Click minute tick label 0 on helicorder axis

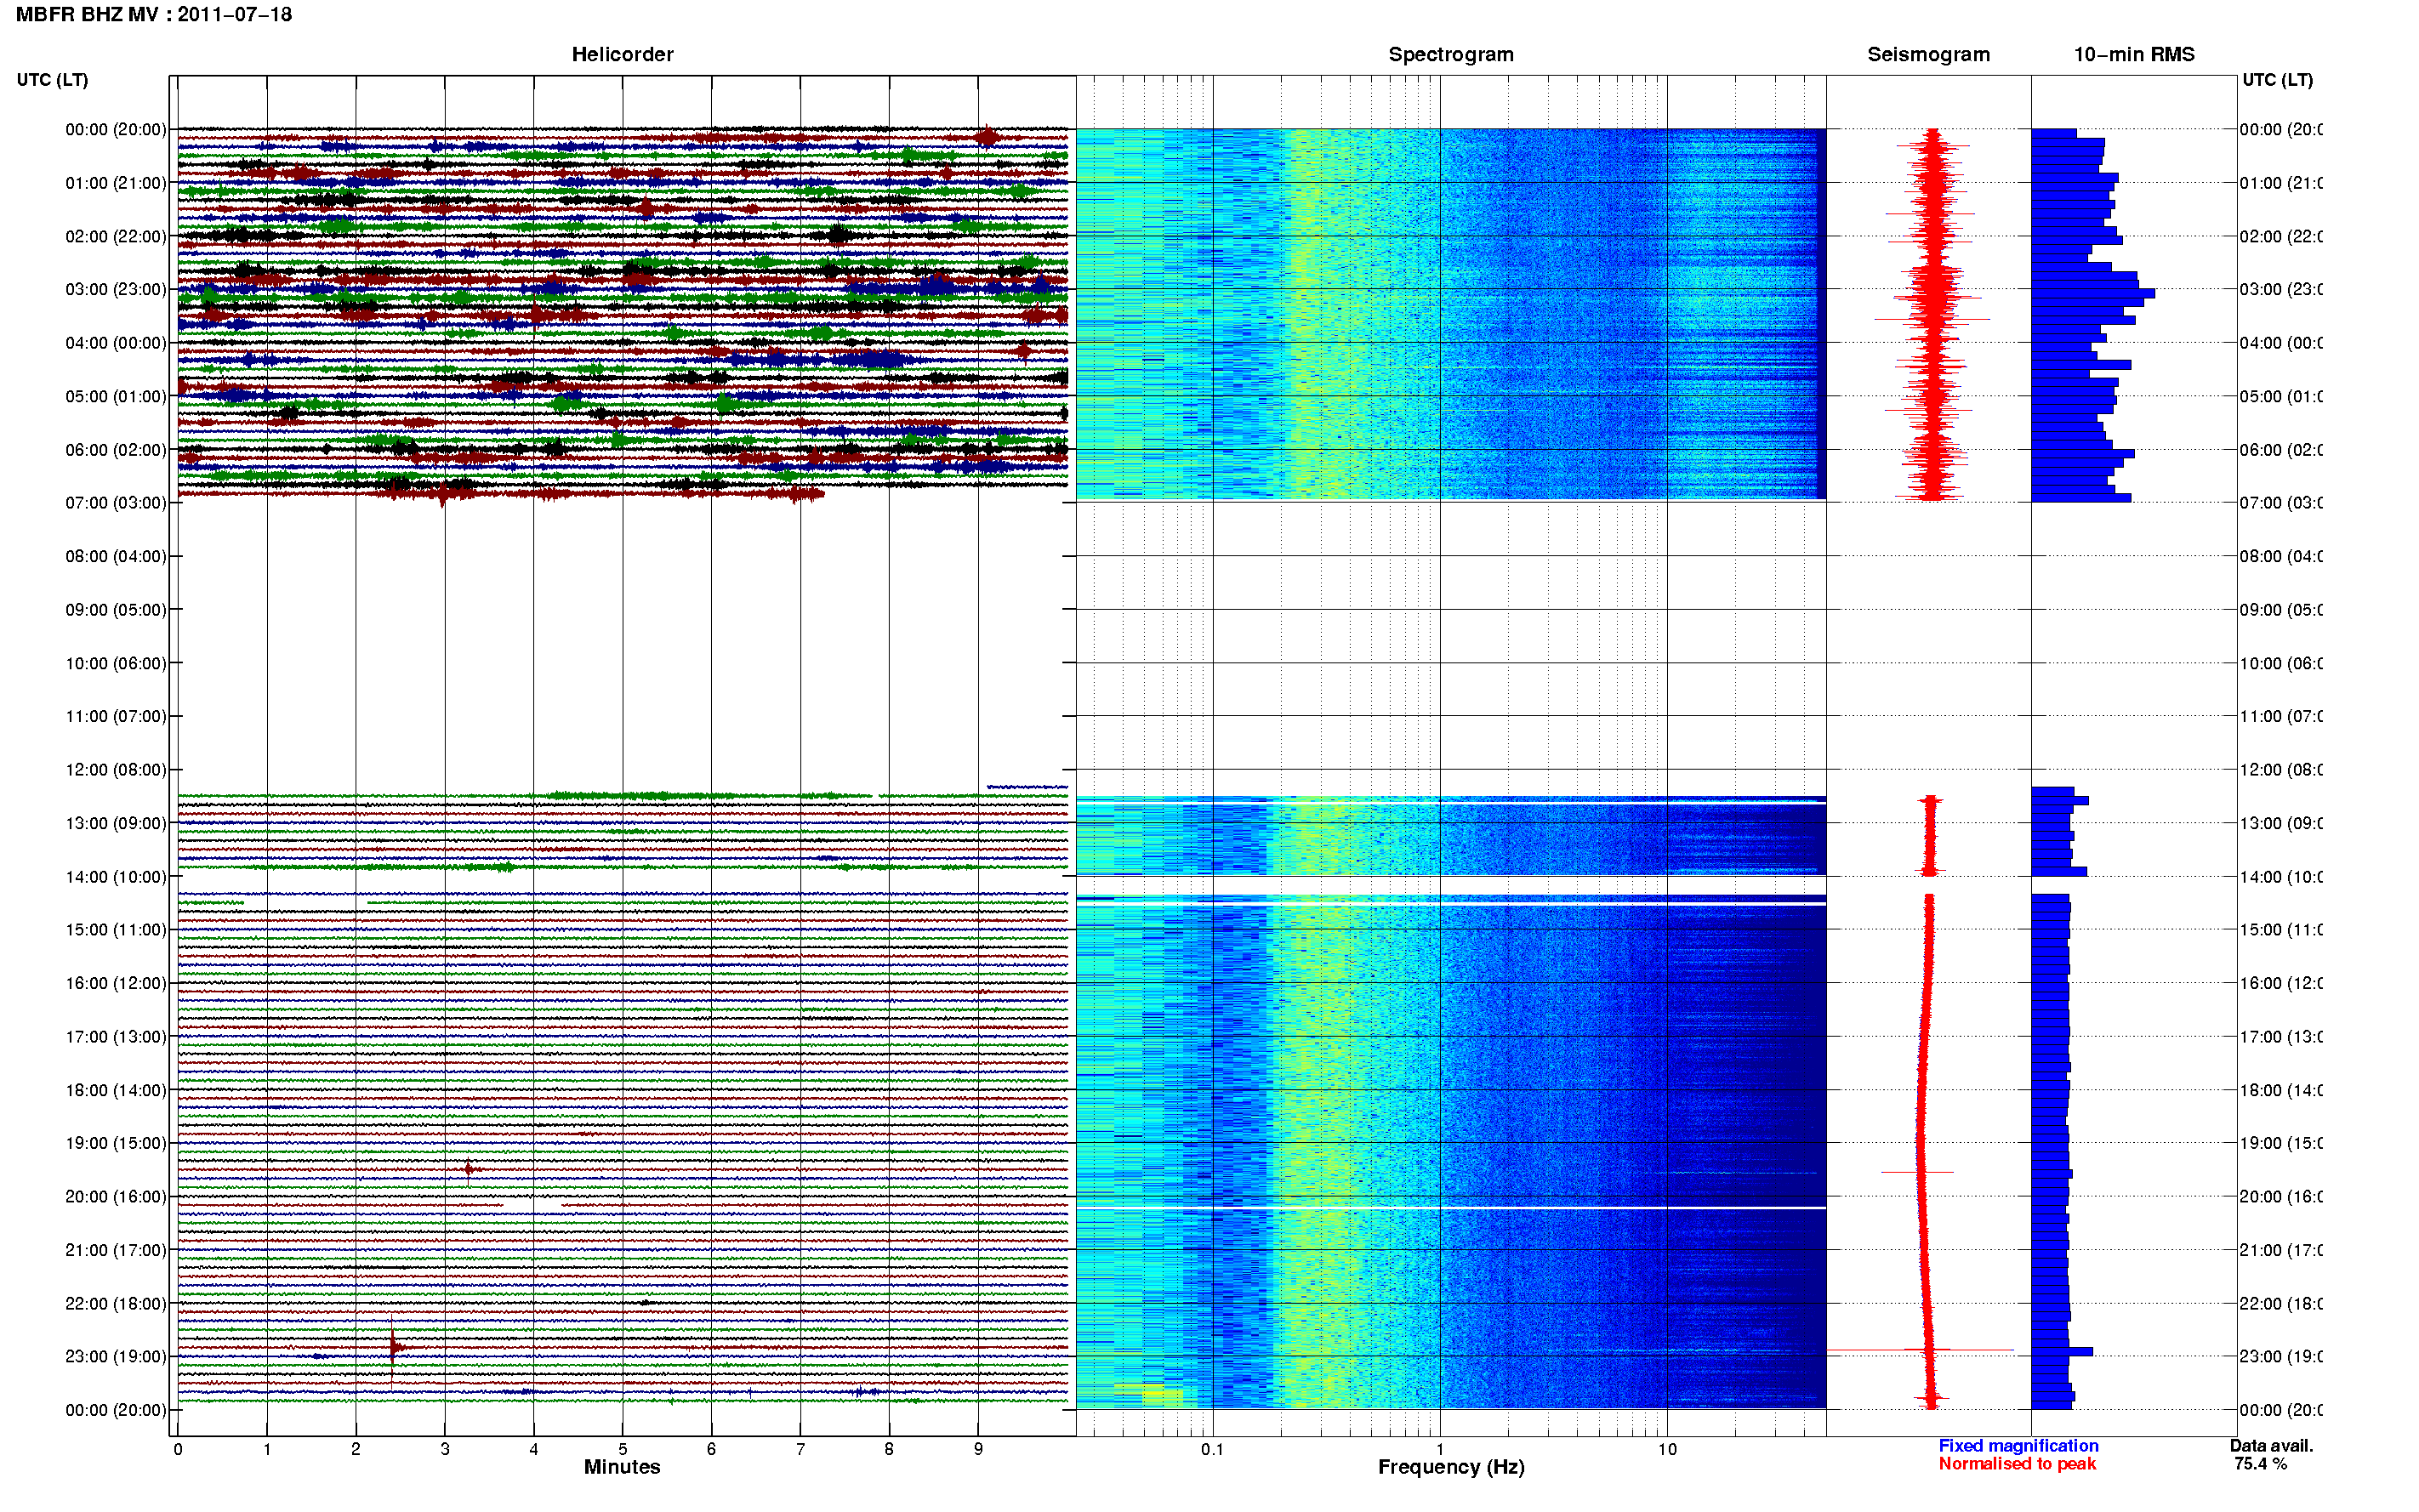click(178, 1449)
